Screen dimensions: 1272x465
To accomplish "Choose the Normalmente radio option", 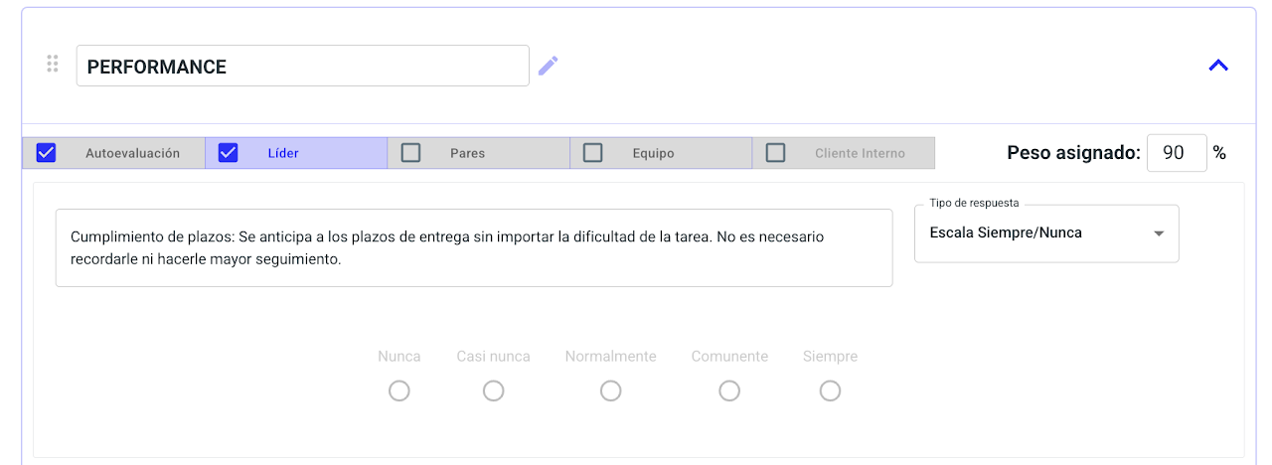I will pyautogui.click(x=611, y=391).
